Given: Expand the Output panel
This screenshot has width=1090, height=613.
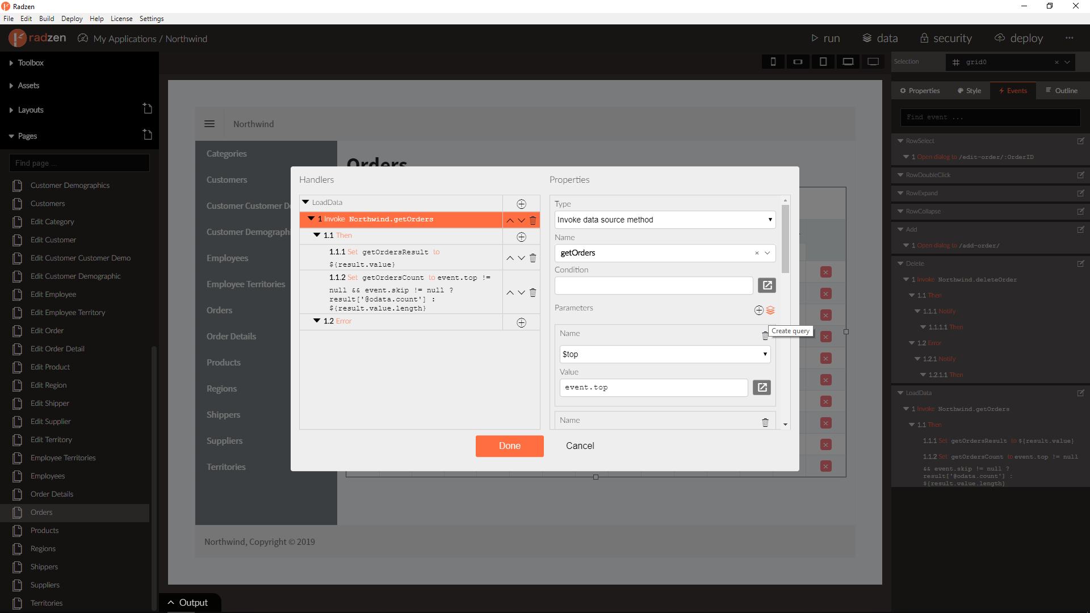Looking at the screenshot, I should click(188, 603).
